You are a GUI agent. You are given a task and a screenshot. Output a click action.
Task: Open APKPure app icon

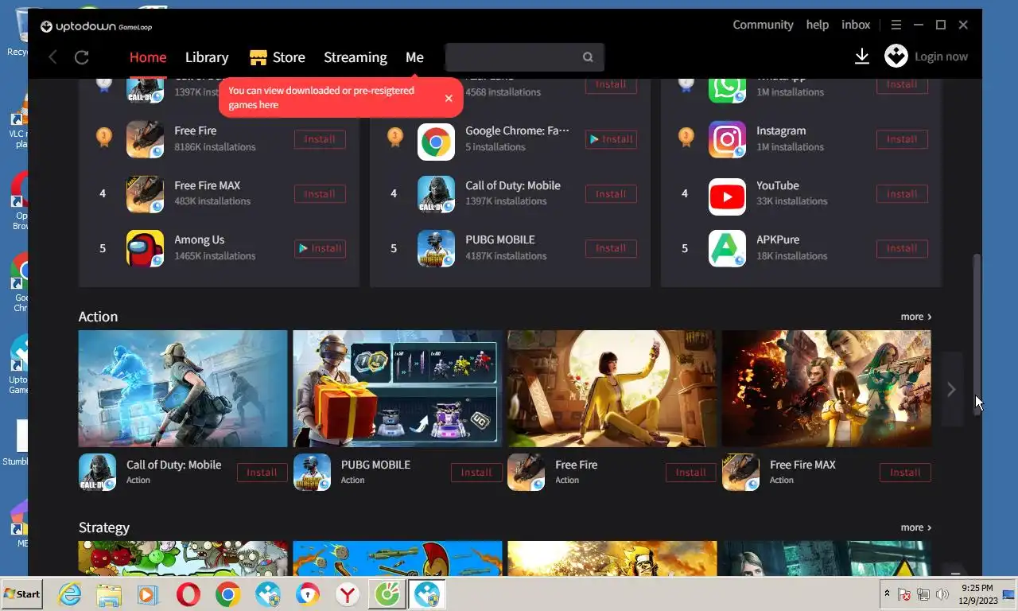point(727,248)
